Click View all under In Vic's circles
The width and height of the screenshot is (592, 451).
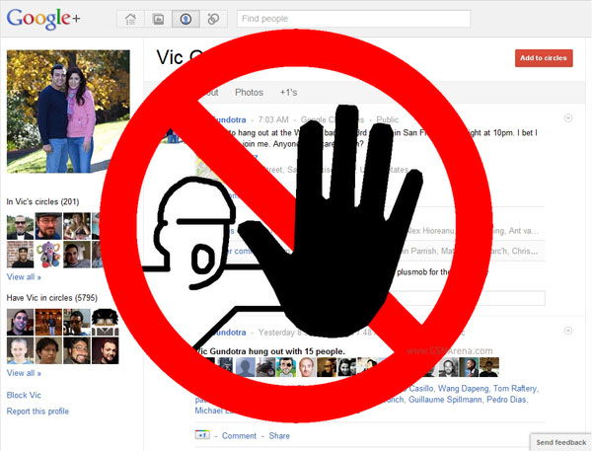click(24, 278)
